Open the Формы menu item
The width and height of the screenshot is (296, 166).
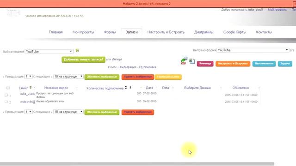(x=110, y=32)
